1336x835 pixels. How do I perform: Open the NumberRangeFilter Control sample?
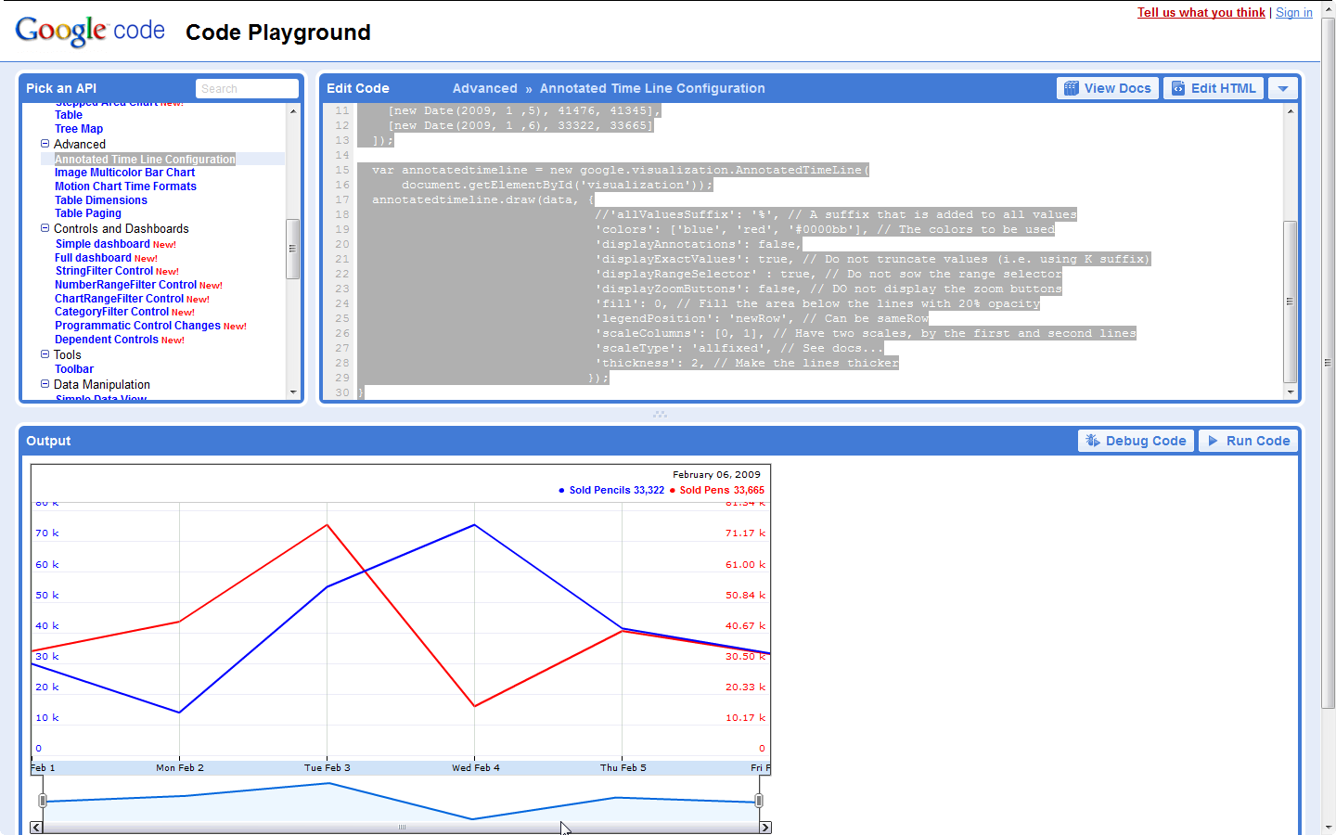click(x=125, y=285)
